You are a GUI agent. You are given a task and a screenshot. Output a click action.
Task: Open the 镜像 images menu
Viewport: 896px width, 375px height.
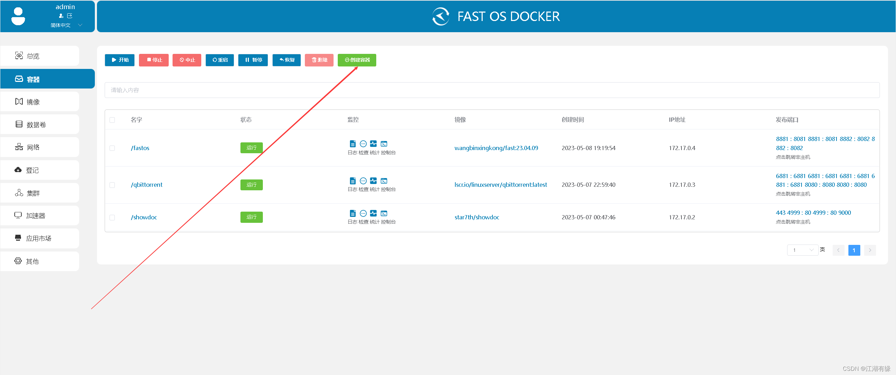coord(40,102)
